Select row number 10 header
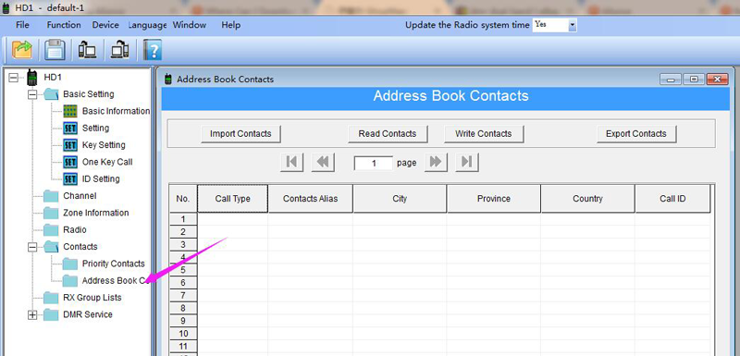 pos(183,334)
